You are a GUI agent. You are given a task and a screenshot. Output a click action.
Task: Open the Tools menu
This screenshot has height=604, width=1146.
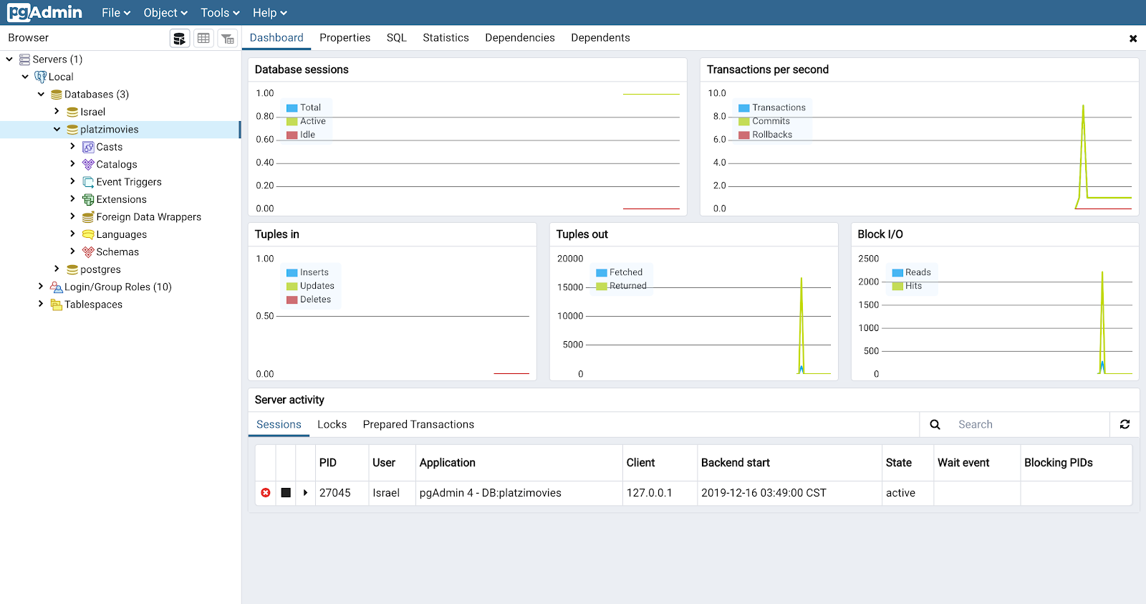point(220,13)
